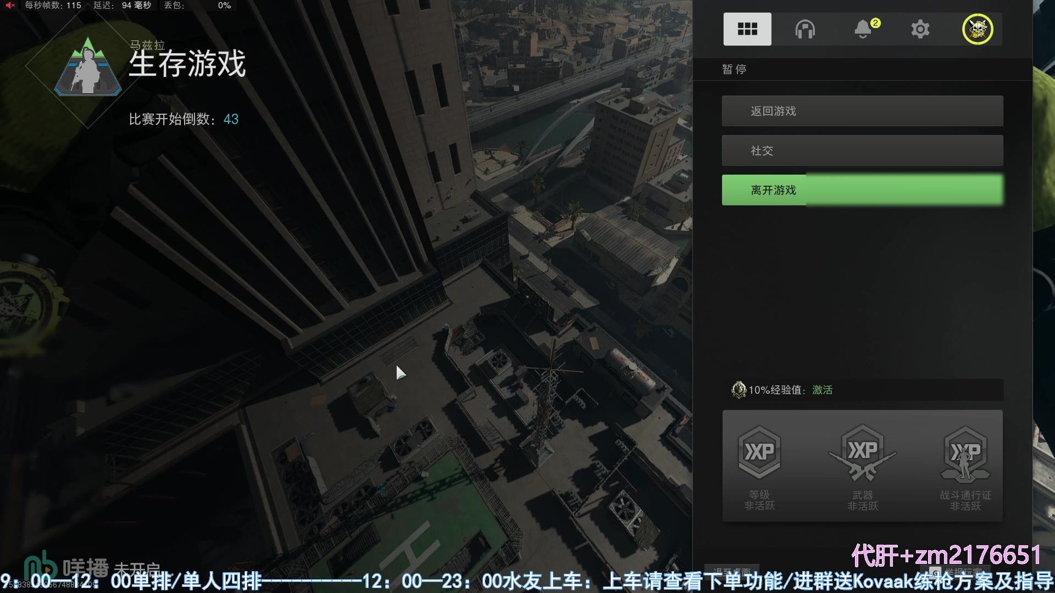The width and height of the screenshot is (1055, 593).
Task: Click the yellow 2 notification badge
Action: (x=875, y=23)
